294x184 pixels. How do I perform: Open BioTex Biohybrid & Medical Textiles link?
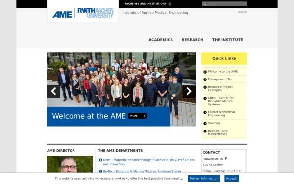pyautogui.click(x=142, y=171)
